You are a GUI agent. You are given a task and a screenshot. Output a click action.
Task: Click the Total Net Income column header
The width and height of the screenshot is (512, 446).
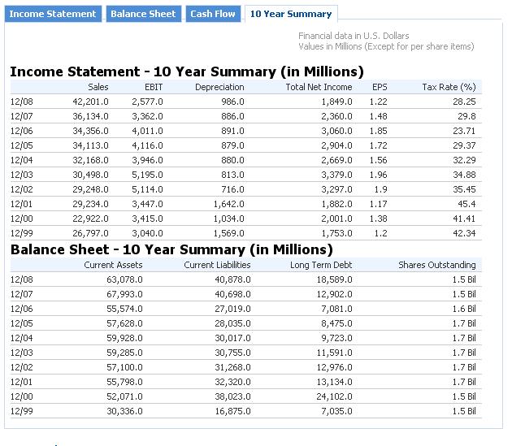319,87
